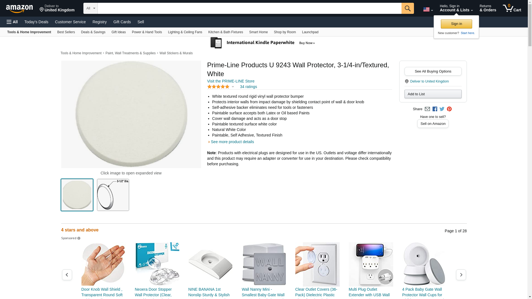Expand the star rating breakdown arrow
This screenshot has height=299, width=532.
pos(233,87)
